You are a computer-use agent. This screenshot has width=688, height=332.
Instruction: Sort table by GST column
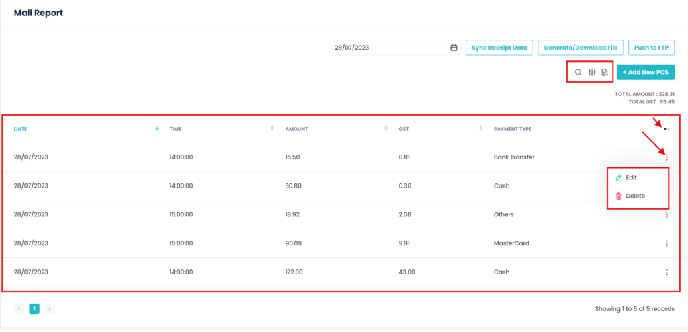[x=481, y=128]
